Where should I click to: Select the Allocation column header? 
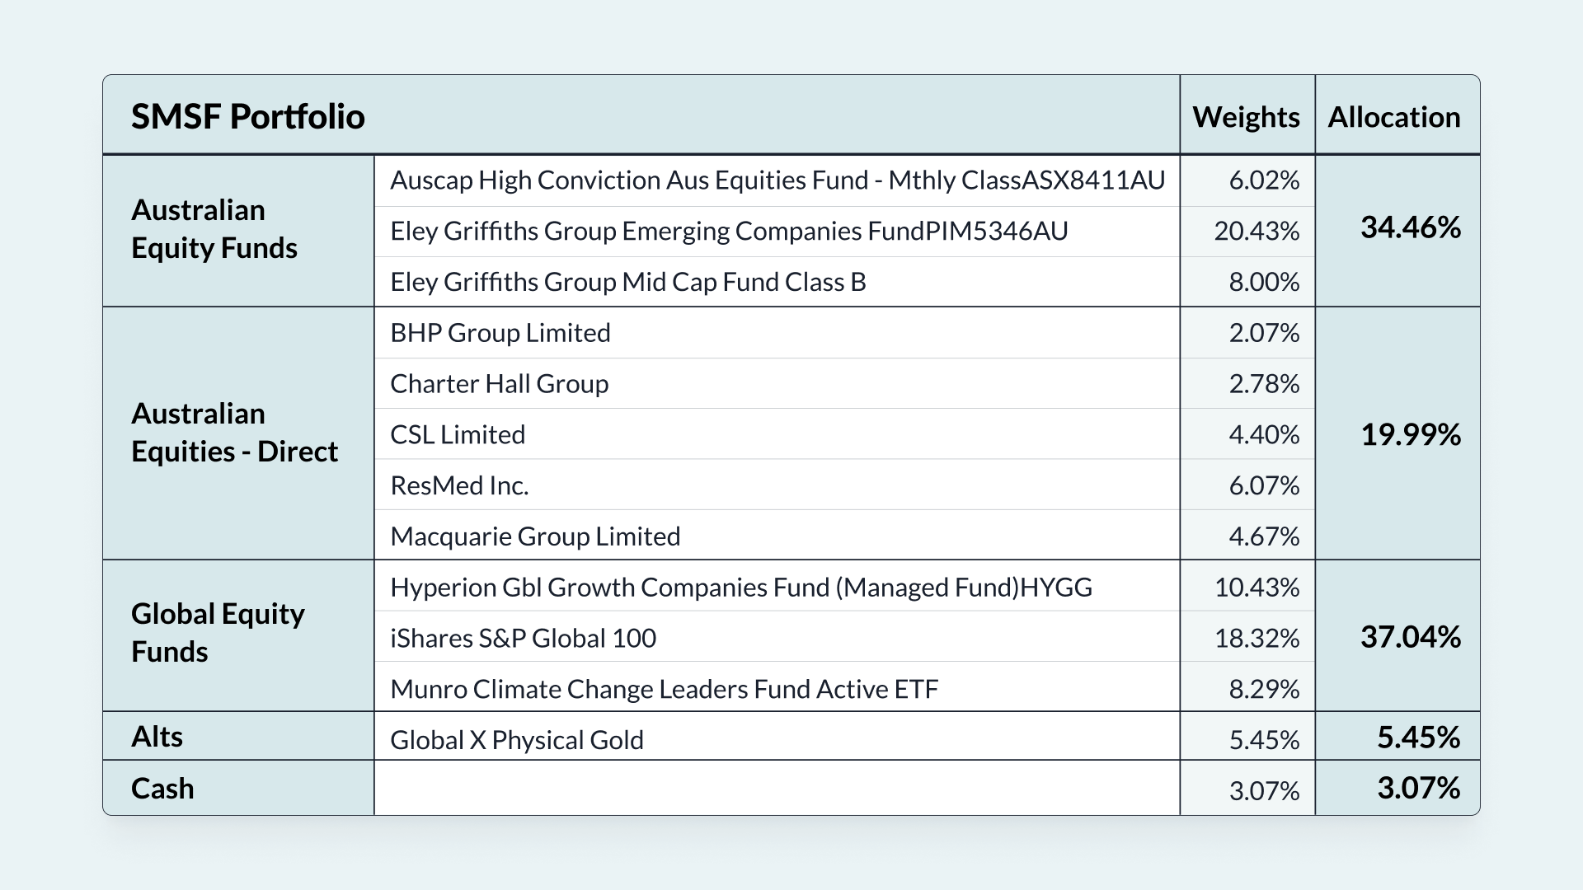1393,117
